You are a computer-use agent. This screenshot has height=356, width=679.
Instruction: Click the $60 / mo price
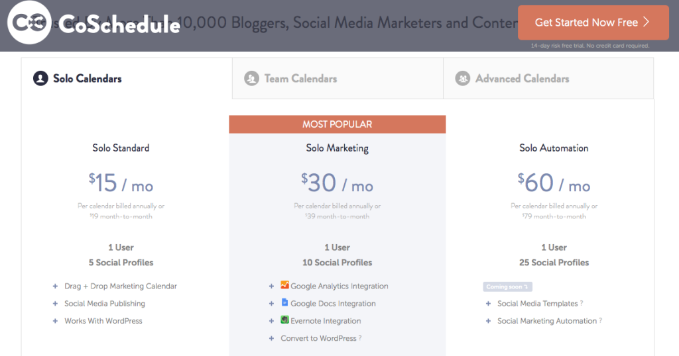pyautogui.click(x=554, y=183)
